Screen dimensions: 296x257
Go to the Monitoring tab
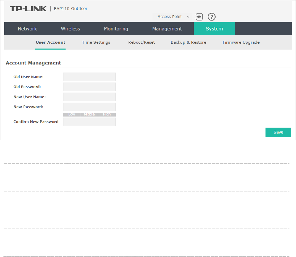(x=116, y=29)
